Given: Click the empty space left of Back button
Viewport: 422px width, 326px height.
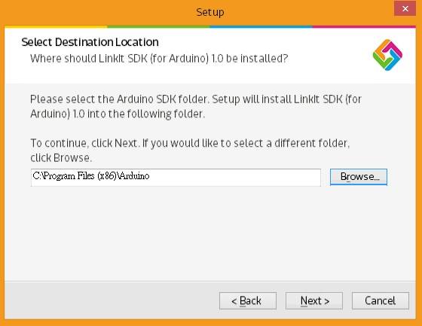Looking at the screenshot, I should coord(112,300).
